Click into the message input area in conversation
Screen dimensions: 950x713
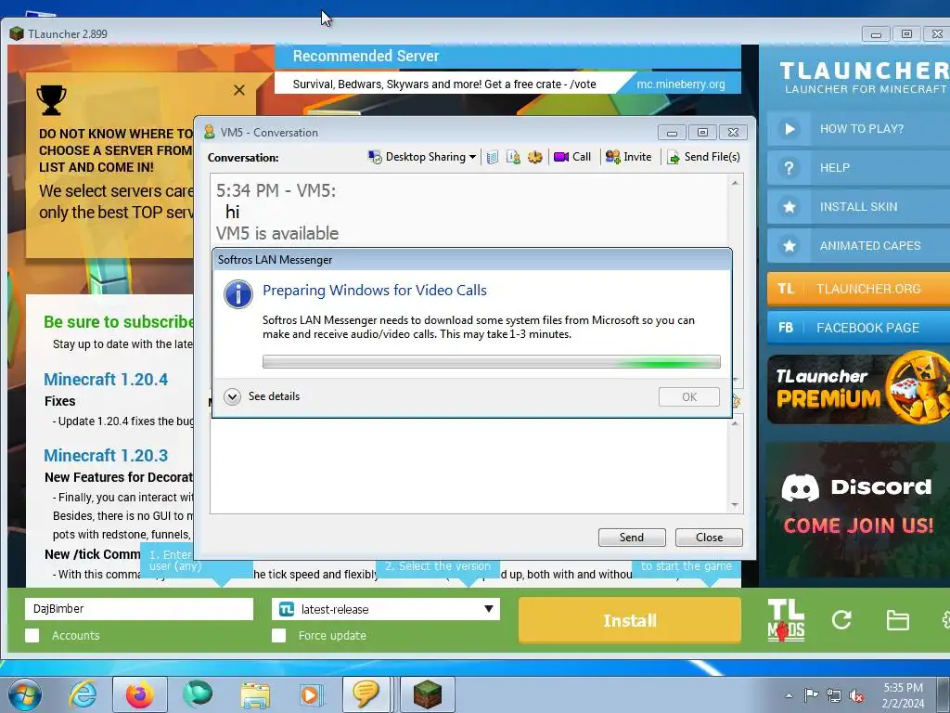469,464
